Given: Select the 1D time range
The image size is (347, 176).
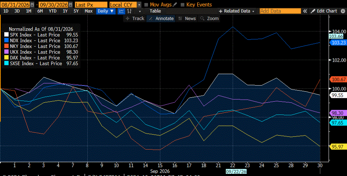Looking at the screenshot, I should coord(6,11).
